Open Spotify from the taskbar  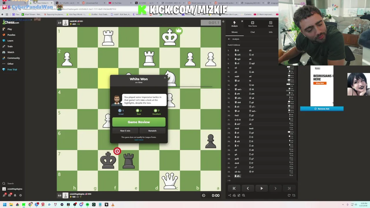[x=87, y=205]
